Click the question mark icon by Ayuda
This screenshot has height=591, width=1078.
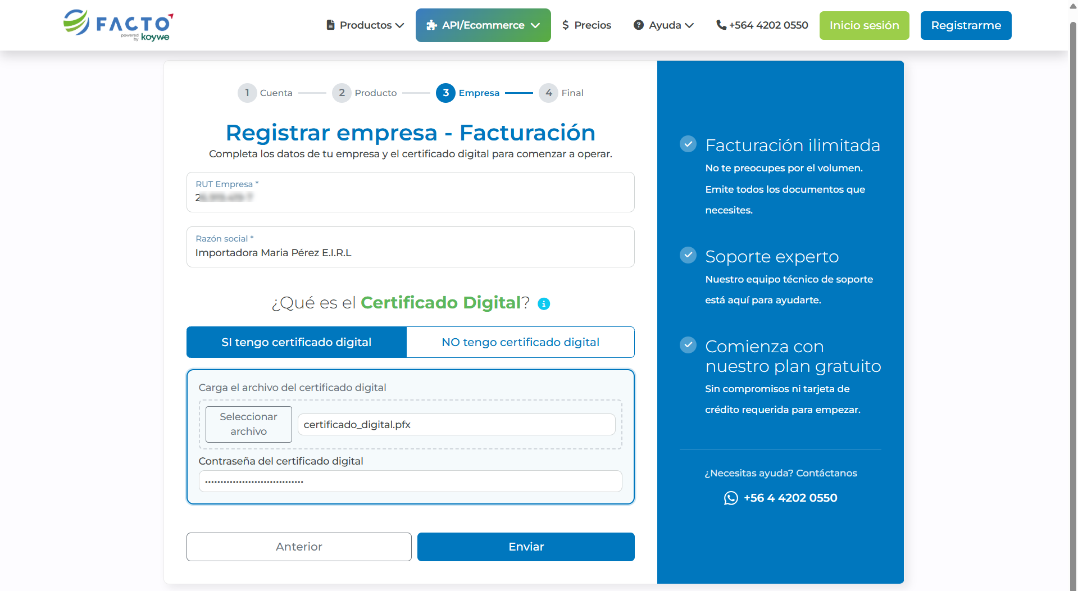(x=639, y=25)
